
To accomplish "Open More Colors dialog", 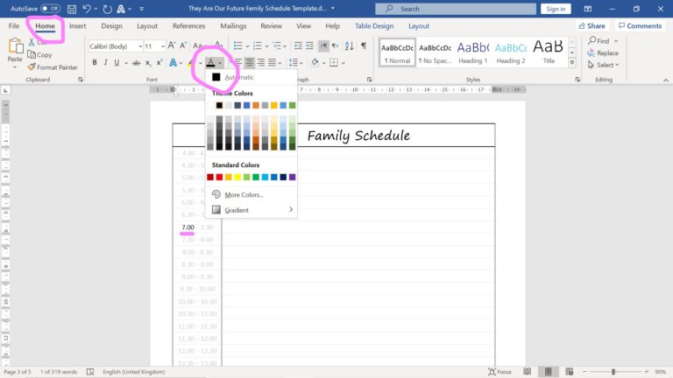I will tap(244, 194).
